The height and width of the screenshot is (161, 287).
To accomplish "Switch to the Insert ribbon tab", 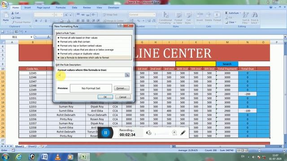I will click(27, 8).
